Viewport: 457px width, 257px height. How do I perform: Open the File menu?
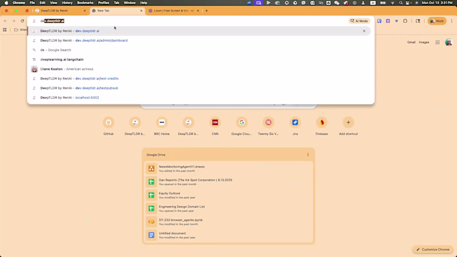32,3
